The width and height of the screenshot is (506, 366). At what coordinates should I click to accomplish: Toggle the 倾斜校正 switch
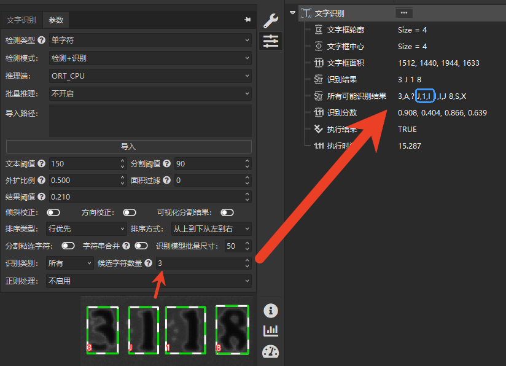[x=53, y=212]
